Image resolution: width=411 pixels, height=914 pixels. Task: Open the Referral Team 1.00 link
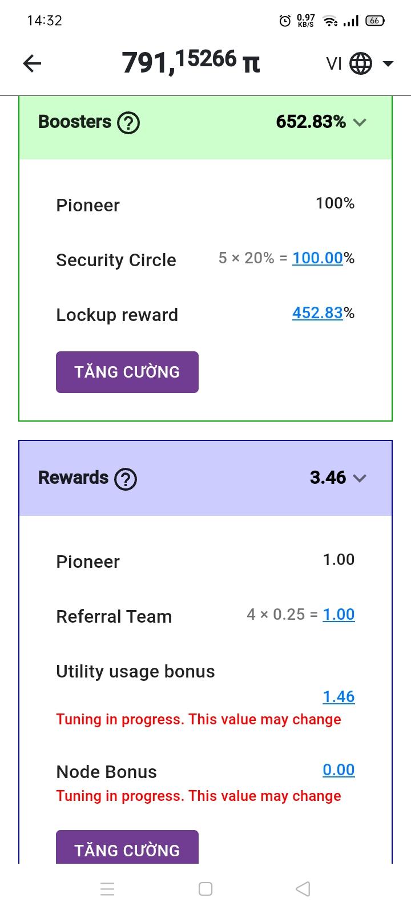339,615
